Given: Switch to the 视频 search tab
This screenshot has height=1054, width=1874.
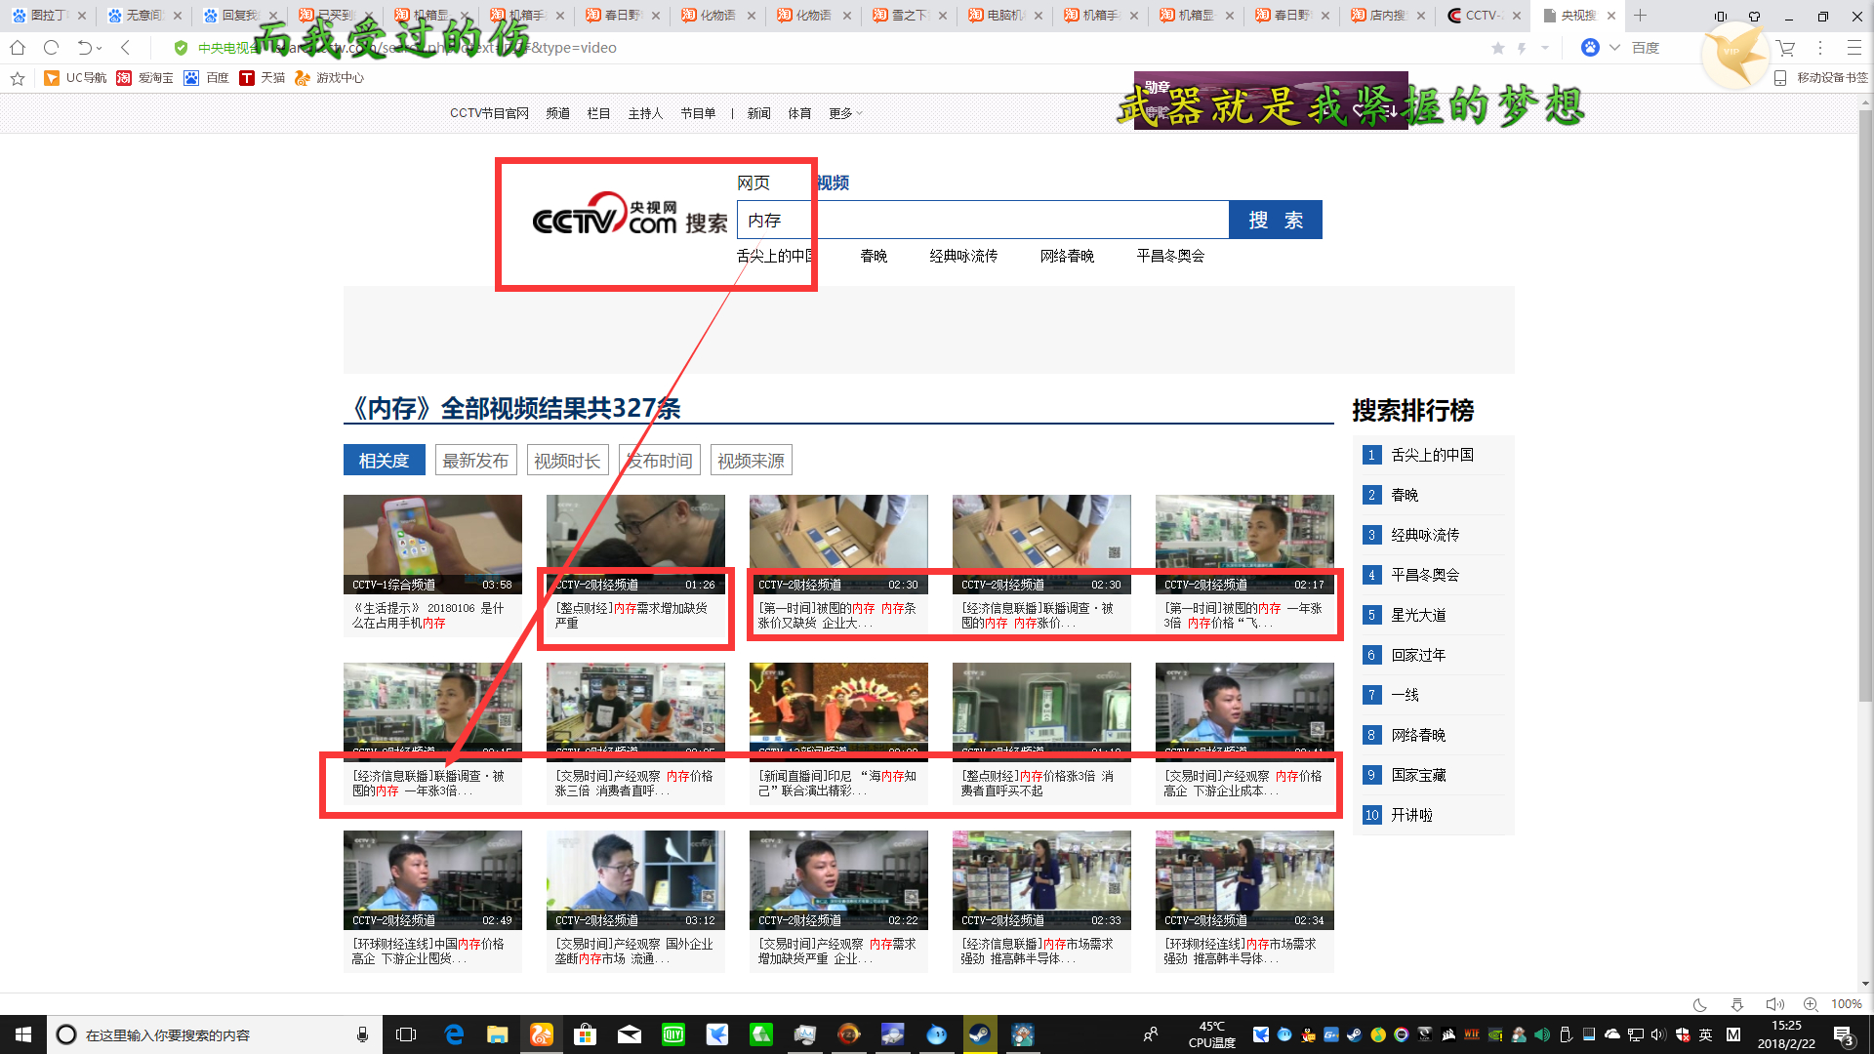Looking at the screenshot, I should tap(833, 182).
